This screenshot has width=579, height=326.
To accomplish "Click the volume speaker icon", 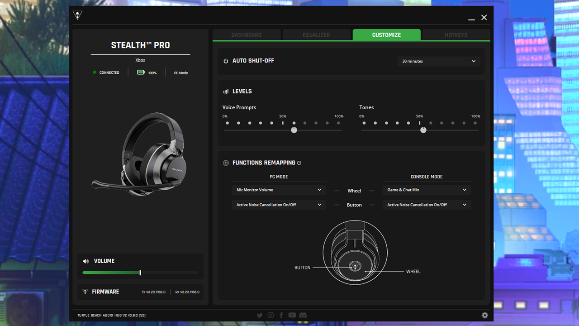I will 86,261.
